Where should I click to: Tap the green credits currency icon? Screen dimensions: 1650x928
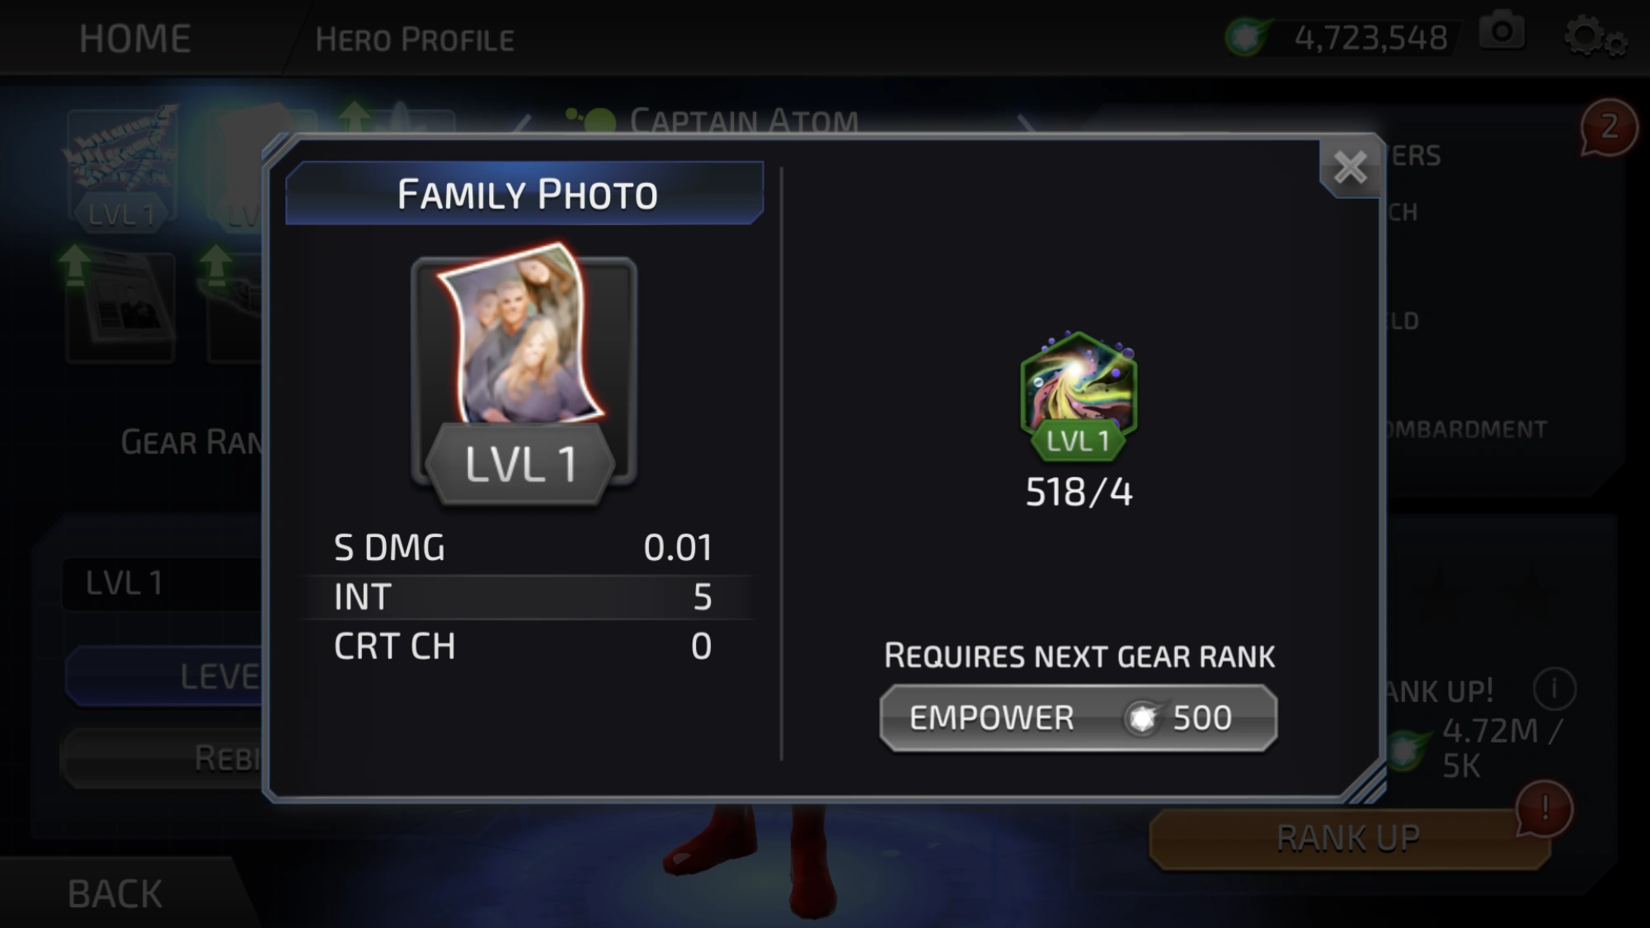(1247, 37)
